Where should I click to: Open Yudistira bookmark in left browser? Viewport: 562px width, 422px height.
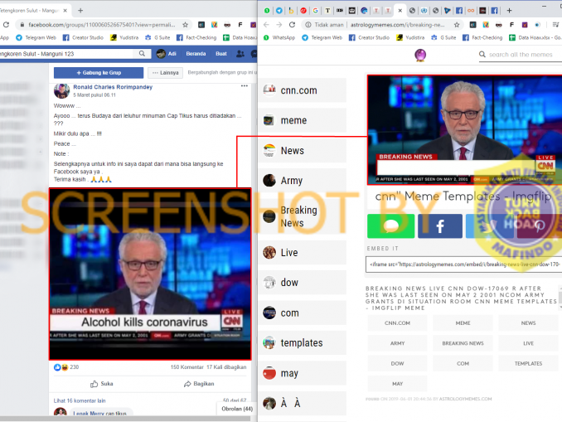pos(124,37)
